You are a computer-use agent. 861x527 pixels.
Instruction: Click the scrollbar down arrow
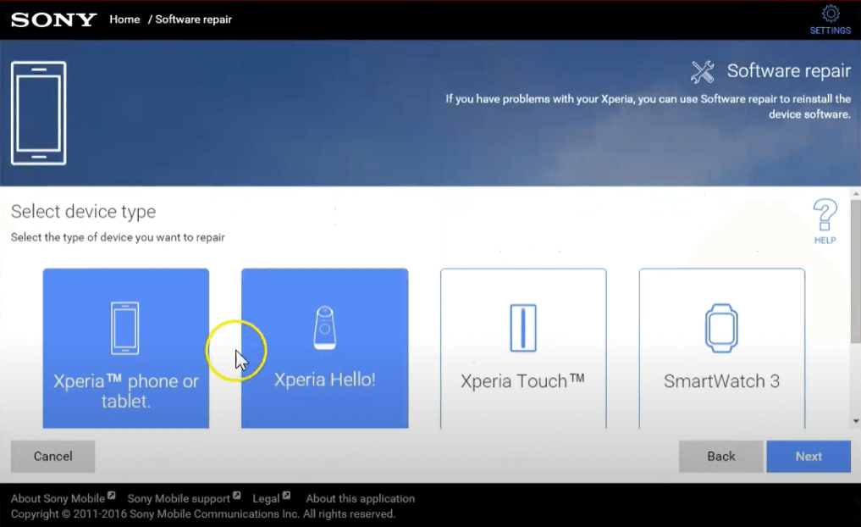[856, 421]
